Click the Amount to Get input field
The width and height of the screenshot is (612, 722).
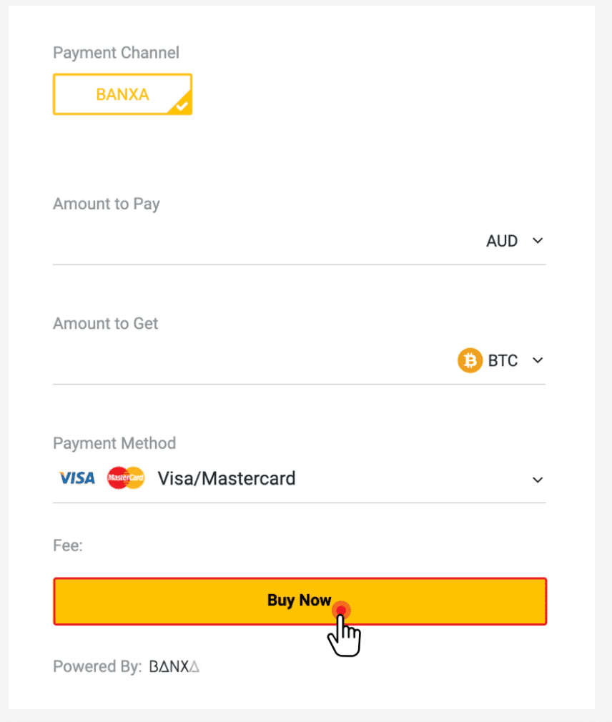pyautogui.click(x=253, y=360)
